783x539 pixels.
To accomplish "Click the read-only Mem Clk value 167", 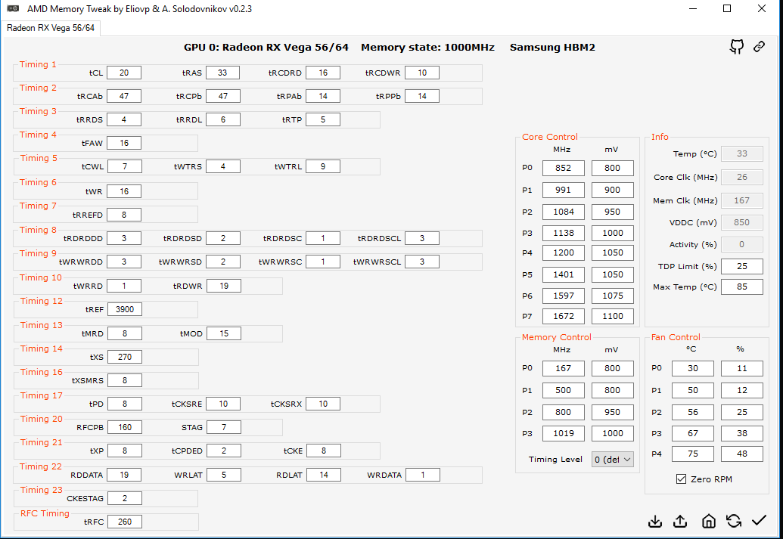I will [x=742, y=200].
